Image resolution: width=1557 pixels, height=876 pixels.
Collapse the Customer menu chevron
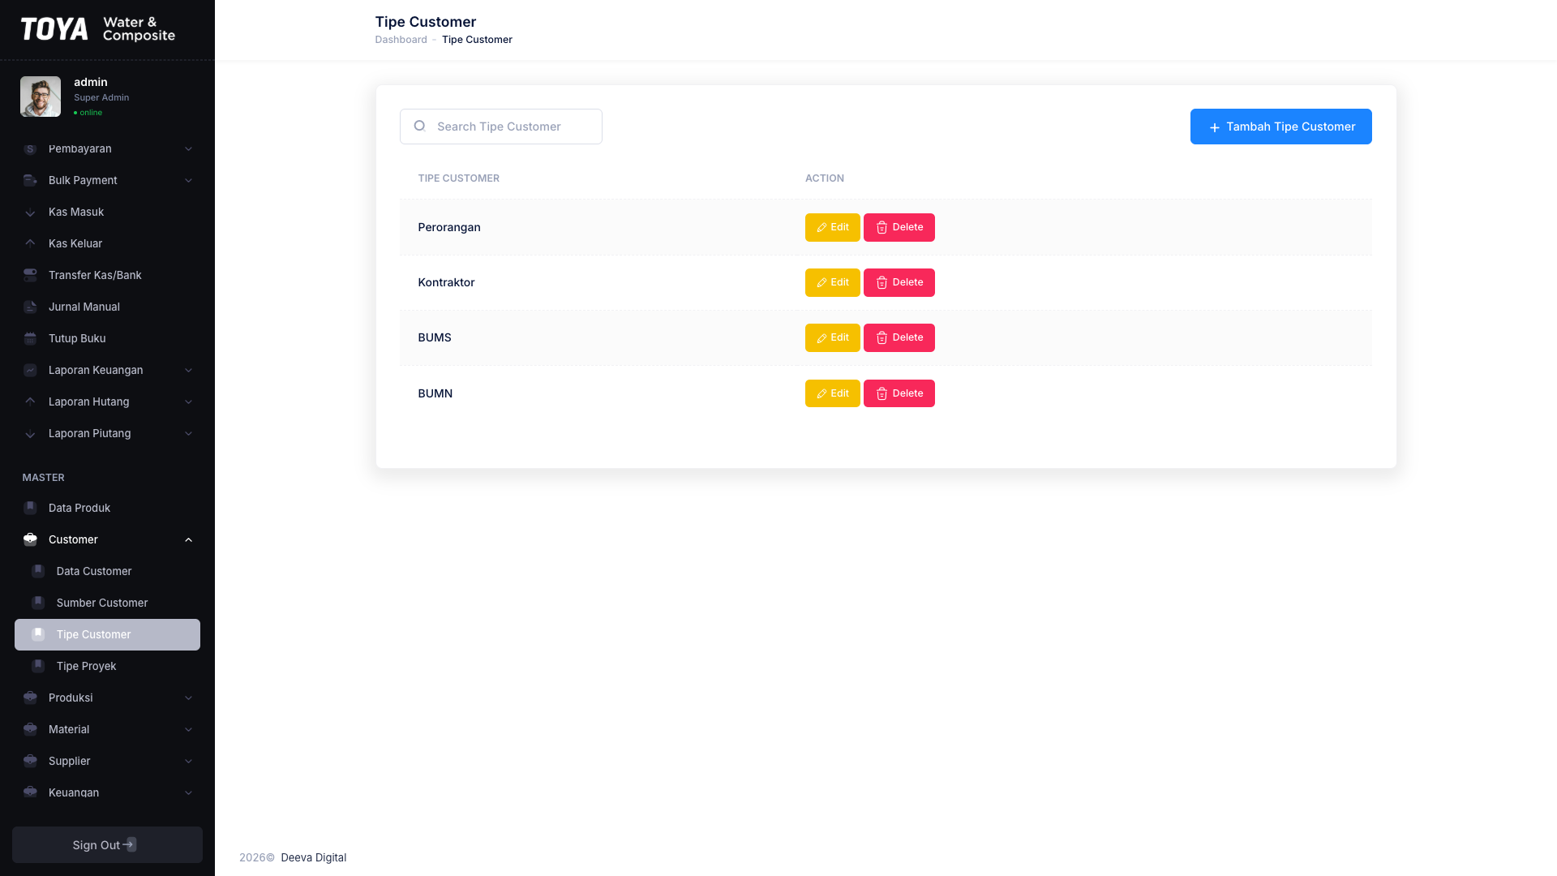tap(188, 539)
